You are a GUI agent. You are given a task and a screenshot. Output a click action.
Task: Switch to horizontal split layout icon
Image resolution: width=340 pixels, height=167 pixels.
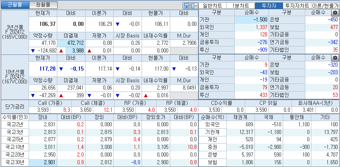[186, 6]
